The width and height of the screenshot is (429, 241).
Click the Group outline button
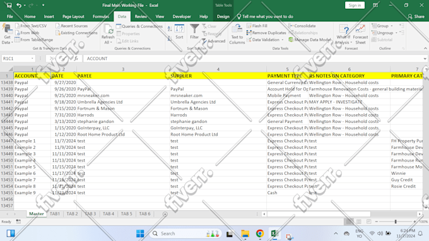[x=380, y=26]
